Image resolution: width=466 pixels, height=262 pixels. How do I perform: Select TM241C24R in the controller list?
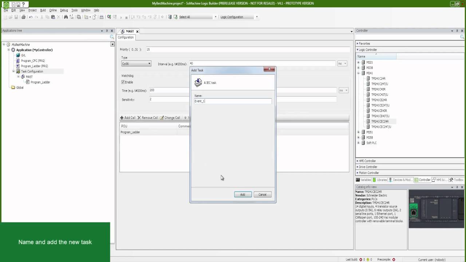(x=378, y=79)
